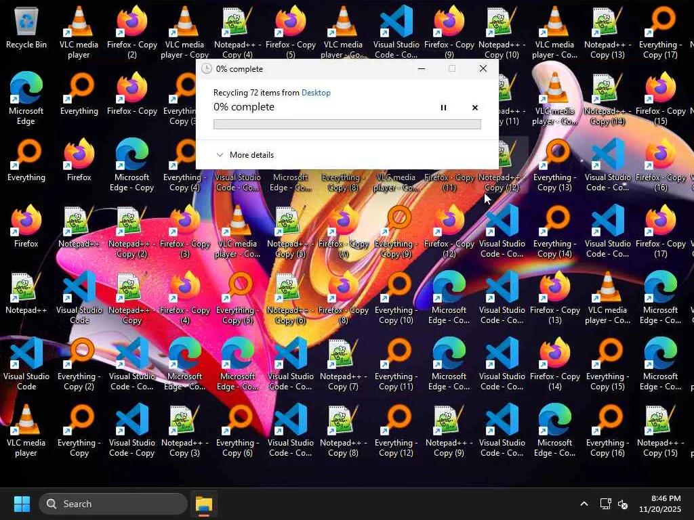This screenshot has width=694, height=520.
Task: Open network status tray icon
Action: coord(605,504)
